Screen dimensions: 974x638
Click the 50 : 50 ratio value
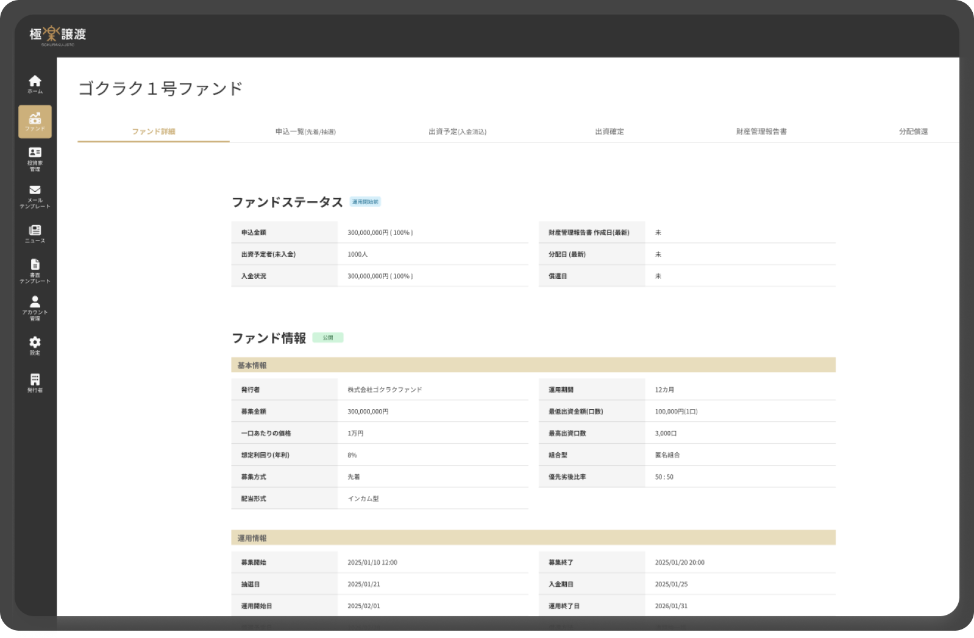point(664,477)
